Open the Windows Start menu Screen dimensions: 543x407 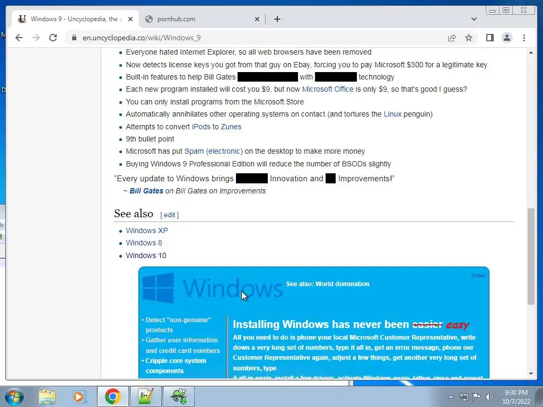(x=14, y=396)
